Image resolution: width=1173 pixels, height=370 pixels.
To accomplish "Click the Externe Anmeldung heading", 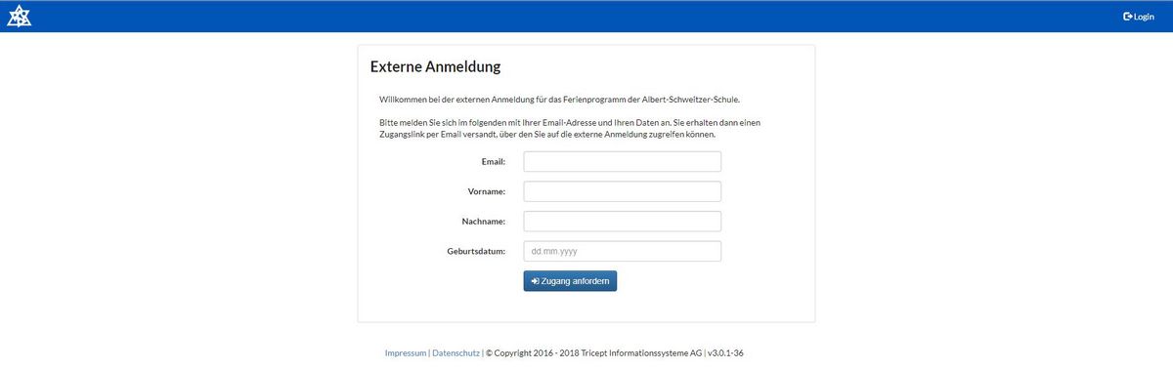I will tap(435, 67).
